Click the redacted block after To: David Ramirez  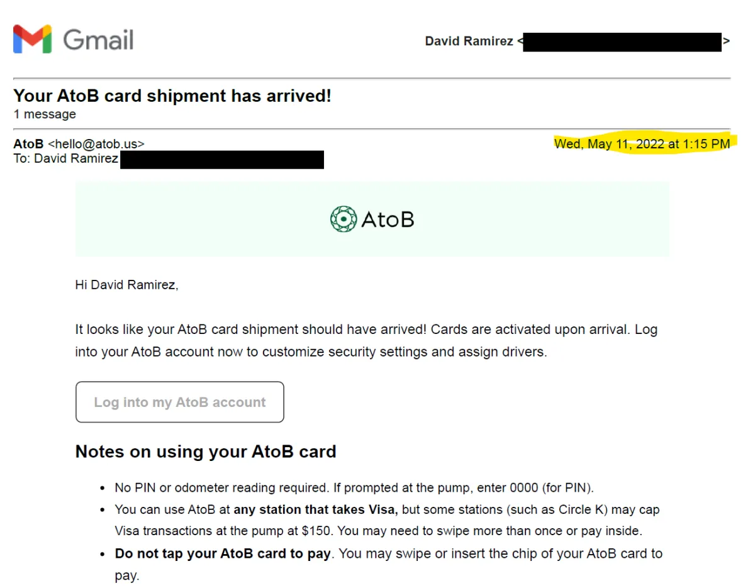coord(221,160)
